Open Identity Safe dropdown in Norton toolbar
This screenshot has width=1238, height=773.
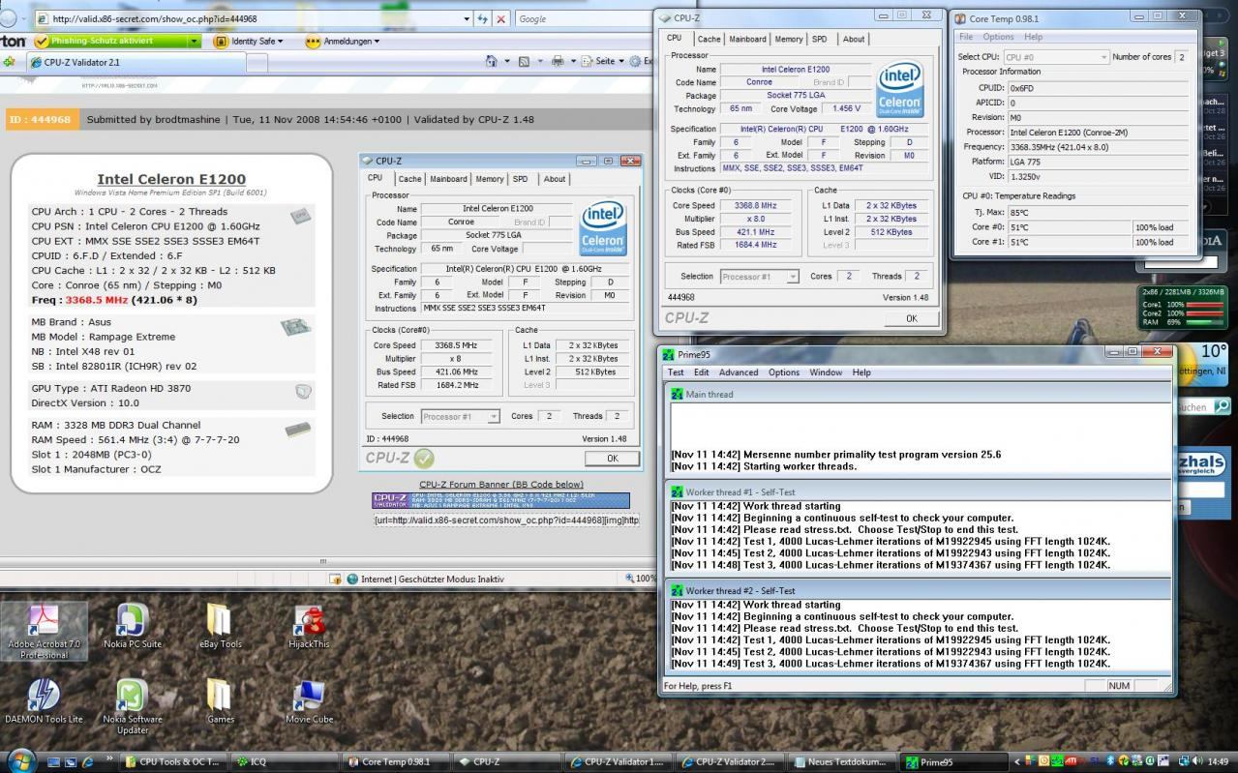257,42
